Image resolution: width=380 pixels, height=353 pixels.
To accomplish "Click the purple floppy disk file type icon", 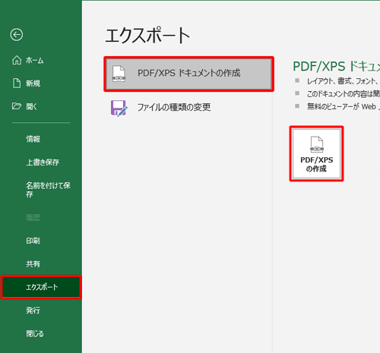I will (119, 108).
